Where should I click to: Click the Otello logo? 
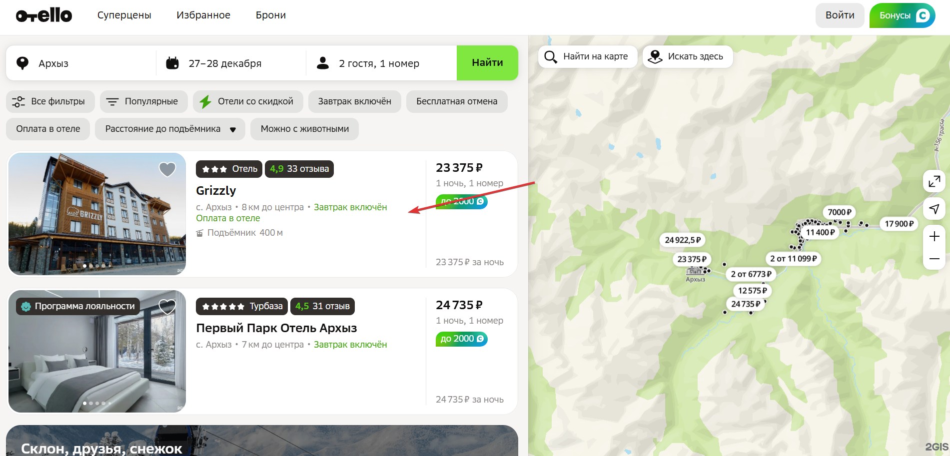44,15
